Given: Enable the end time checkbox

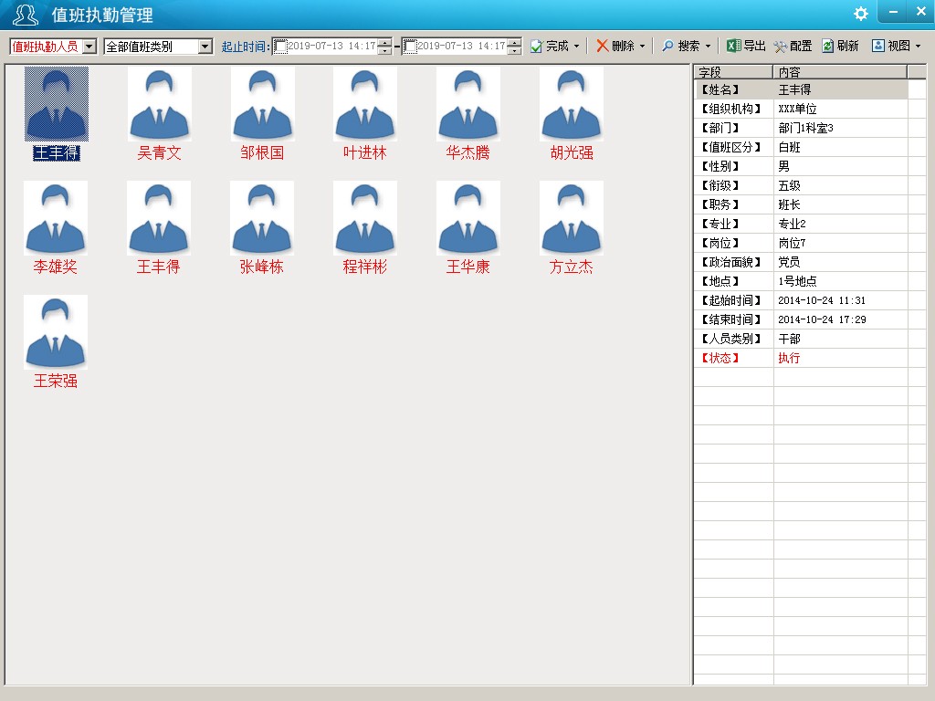Looking at the screenshot, I should tap(410, 46).
